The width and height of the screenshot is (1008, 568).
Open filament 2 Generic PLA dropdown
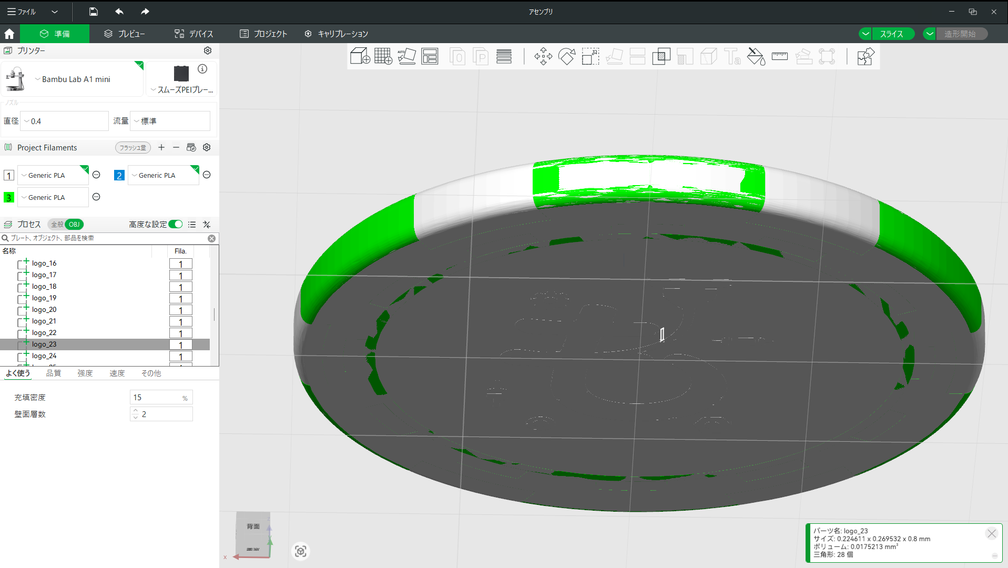164,175
